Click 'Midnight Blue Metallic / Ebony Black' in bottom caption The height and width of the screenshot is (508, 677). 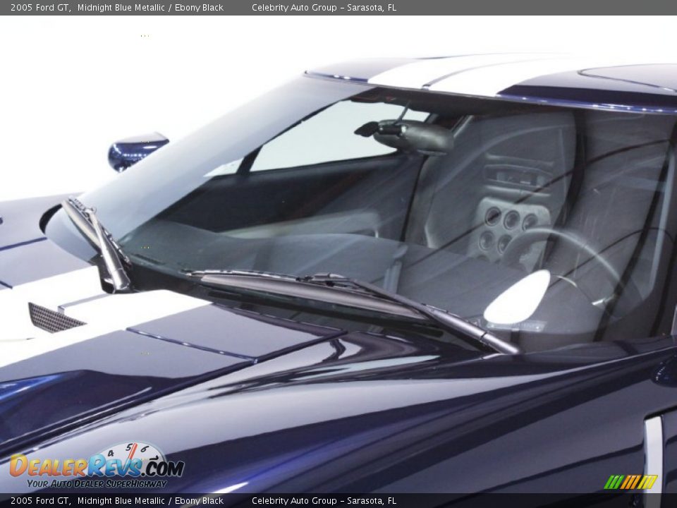(x=150, y=501)
